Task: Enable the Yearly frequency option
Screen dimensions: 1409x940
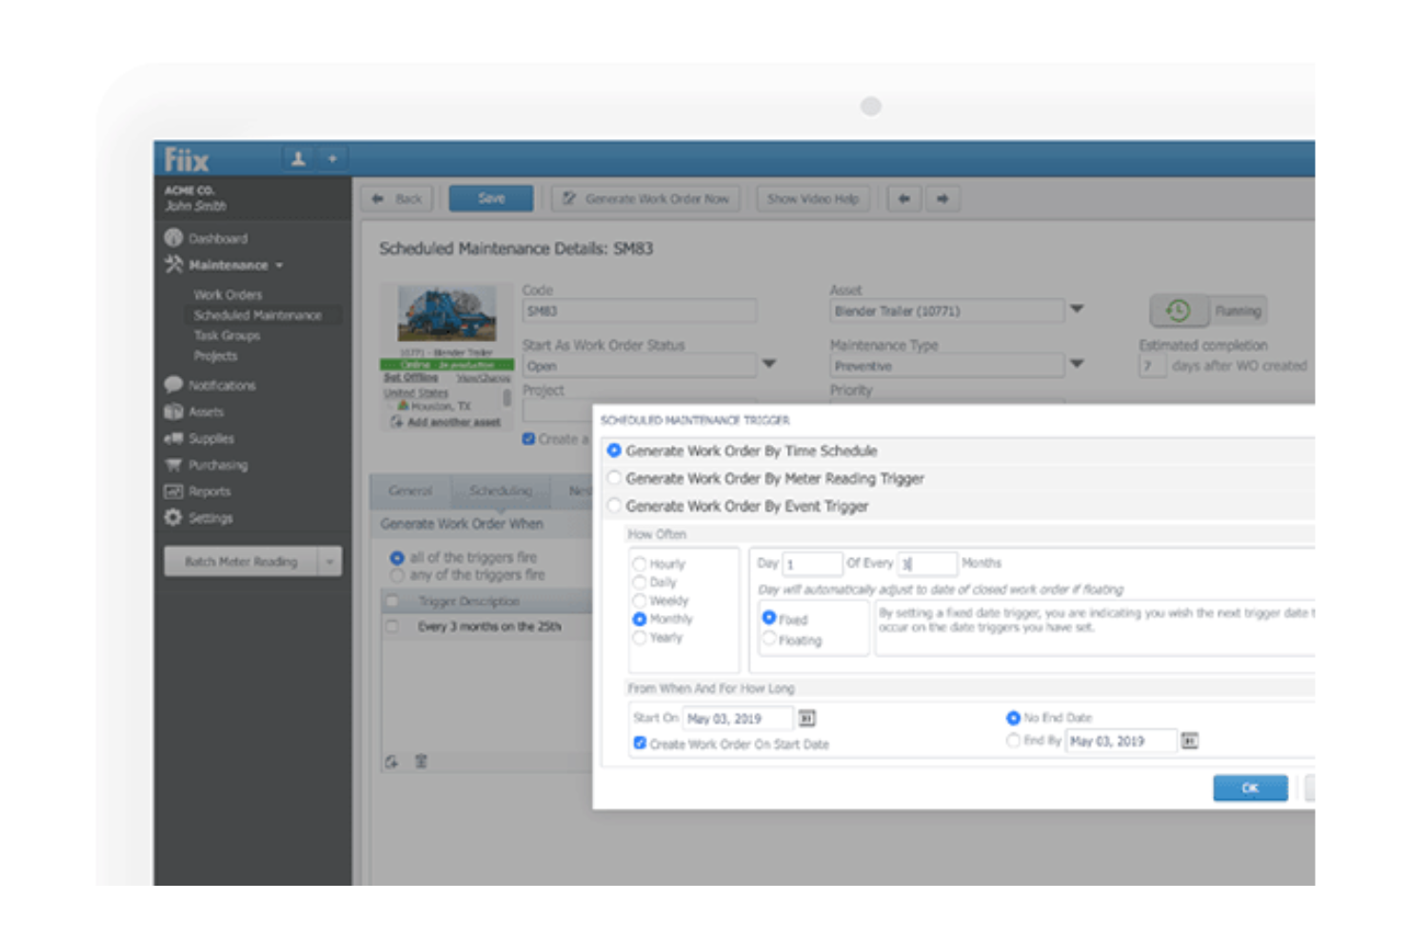Action: 638,637
